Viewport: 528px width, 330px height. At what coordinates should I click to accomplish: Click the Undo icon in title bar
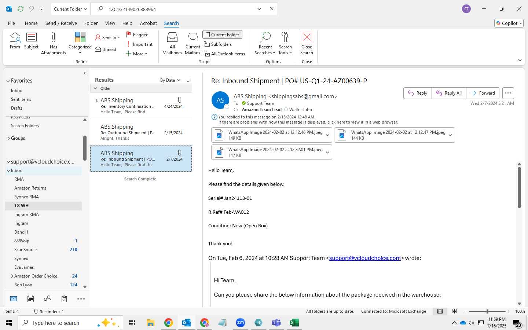(31, 9)
